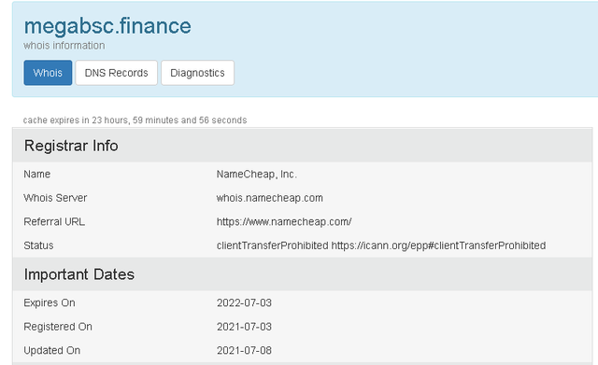Click the Important Dates section header

[x=79, y=274]
